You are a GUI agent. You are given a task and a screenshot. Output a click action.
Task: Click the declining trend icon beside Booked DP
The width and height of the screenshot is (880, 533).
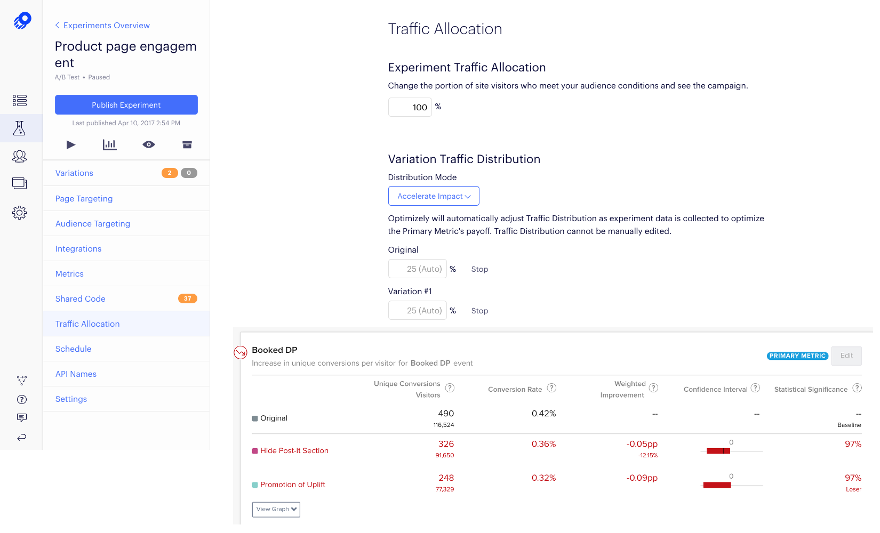[241, 352]
